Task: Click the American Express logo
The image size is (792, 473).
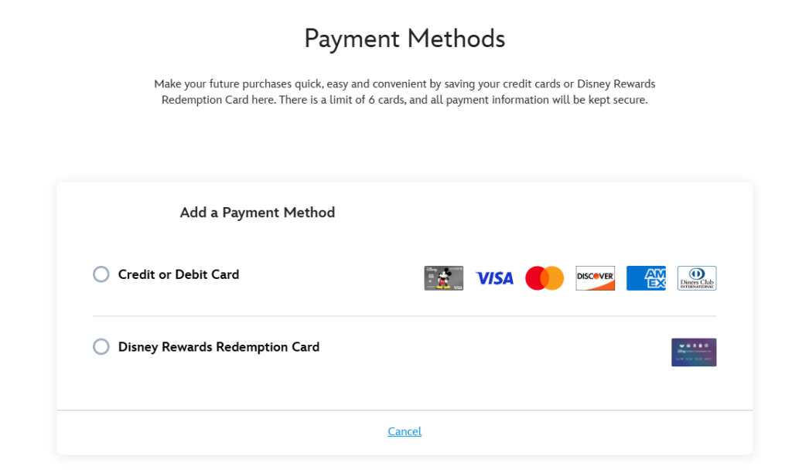Action: click(646, 278)
